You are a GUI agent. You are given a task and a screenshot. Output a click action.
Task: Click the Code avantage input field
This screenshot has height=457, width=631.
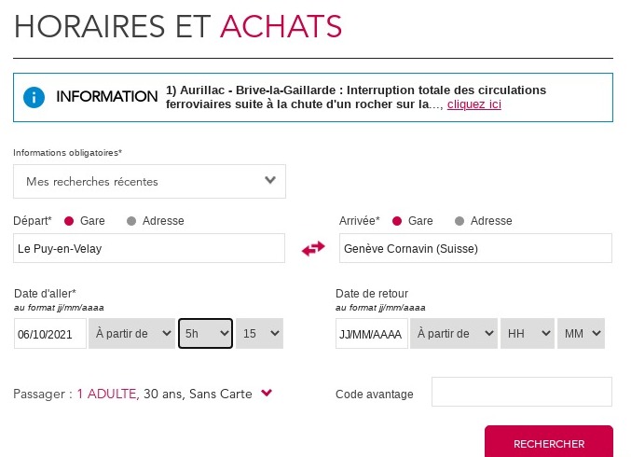(x=522, y=392)
